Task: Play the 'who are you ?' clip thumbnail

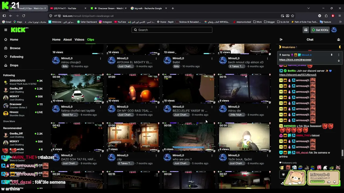Action: pos(189,137)
